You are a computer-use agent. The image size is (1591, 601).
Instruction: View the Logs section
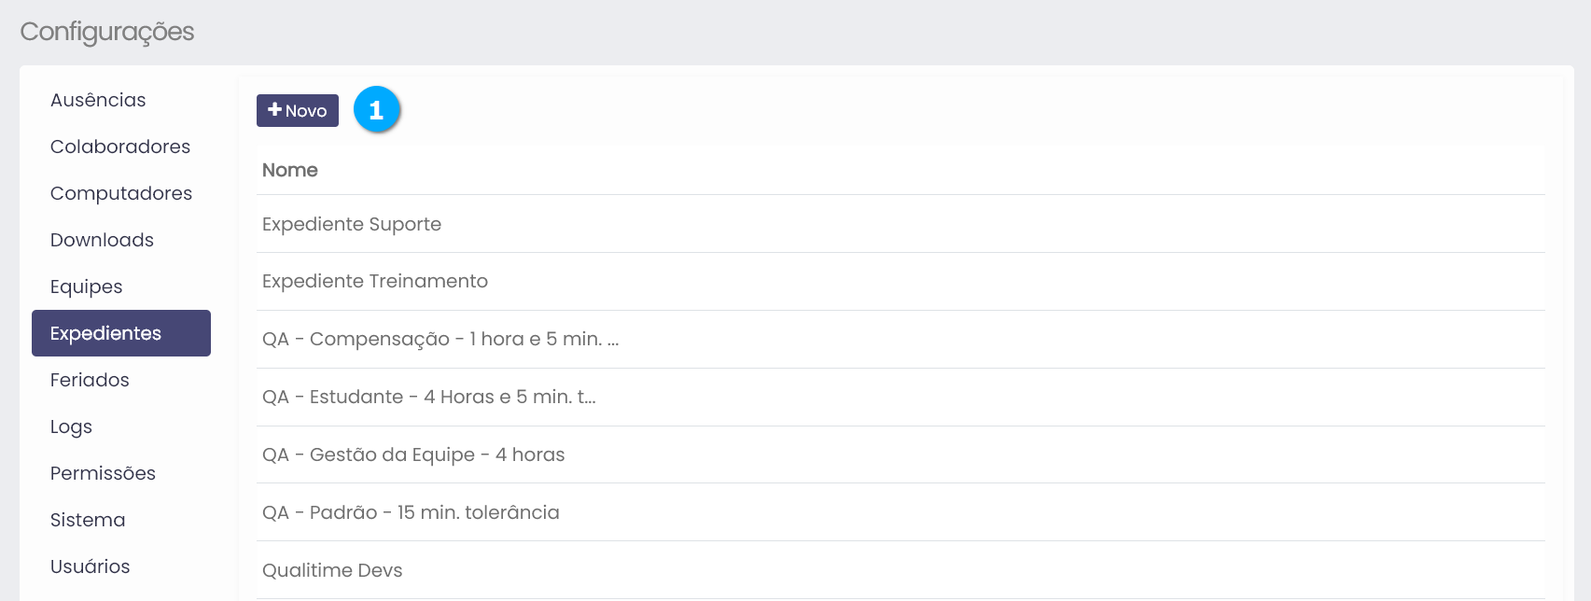[71, 426]
